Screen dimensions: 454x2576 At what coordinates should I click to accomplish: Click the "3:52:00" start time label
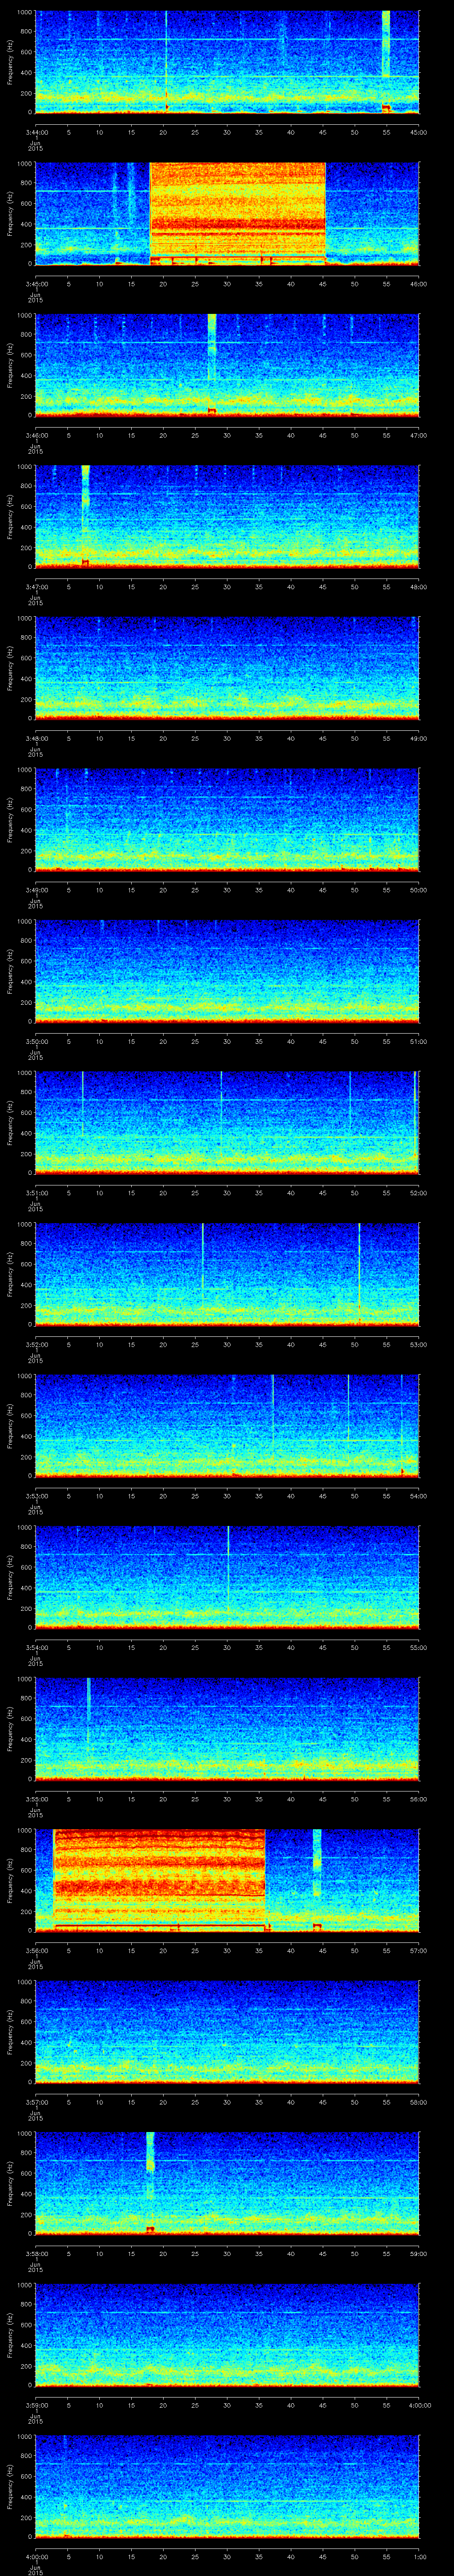(x=36, y=1344)
